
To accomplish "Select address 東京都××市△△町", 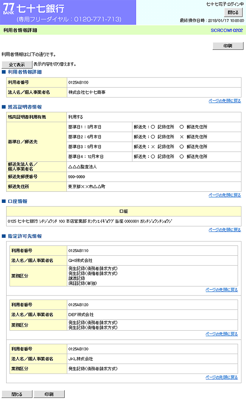I will point(87,186).
